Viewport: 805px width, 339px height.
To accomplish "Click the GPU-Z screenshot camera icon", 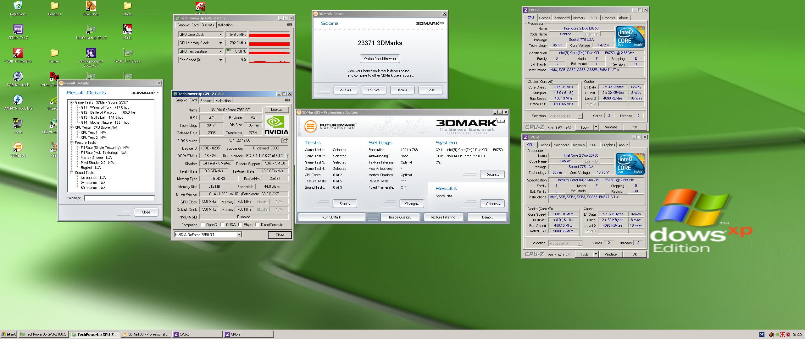I will (287, 100).
